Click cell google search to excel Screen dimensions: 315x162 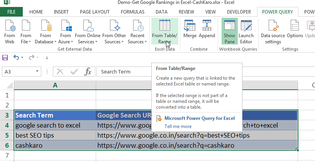pos(55,125)
